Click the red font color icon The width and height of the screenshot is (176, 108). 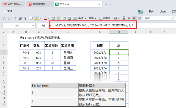[x=45, y=18]
